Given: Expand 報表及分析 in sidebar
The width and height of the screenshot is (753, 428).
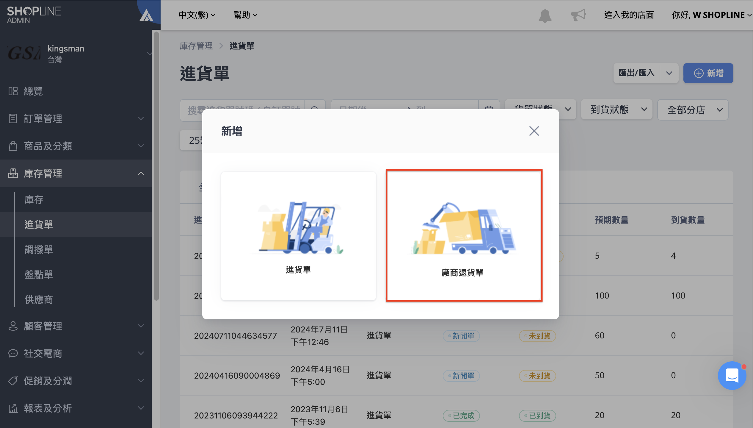Looking at the screenshot, I should coord(76,408).
